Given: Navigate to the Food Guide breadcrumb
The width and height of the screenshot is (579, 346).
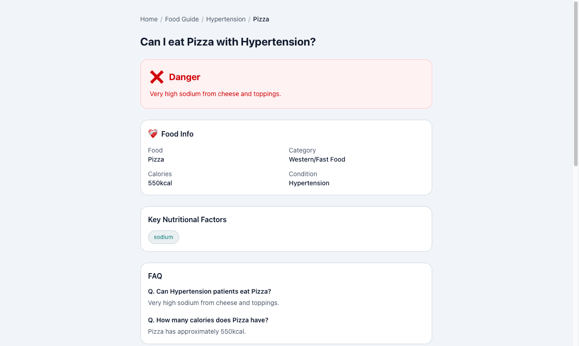Looking at the screenshot, I should click(182, 19).
